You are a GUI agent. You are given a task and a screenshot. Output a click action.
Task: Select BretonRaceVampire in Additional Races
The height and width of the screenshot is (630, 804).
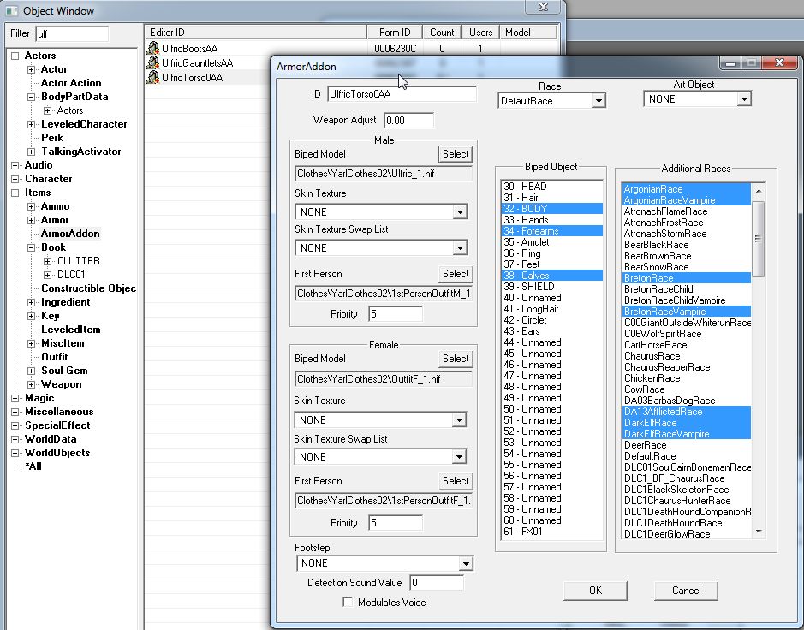coord(686,312)
